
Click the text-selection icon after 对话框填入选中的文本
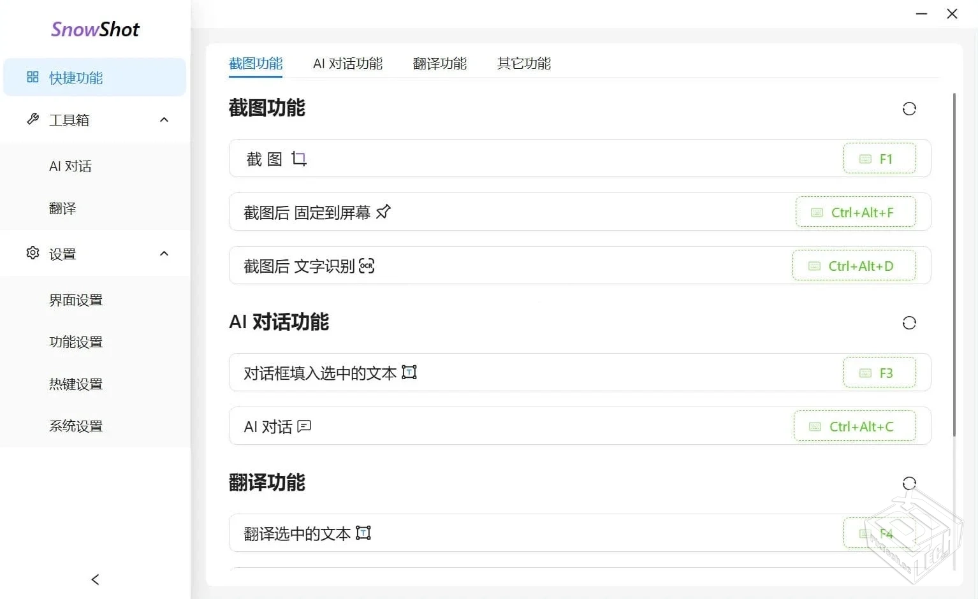(x=410, y=372)
